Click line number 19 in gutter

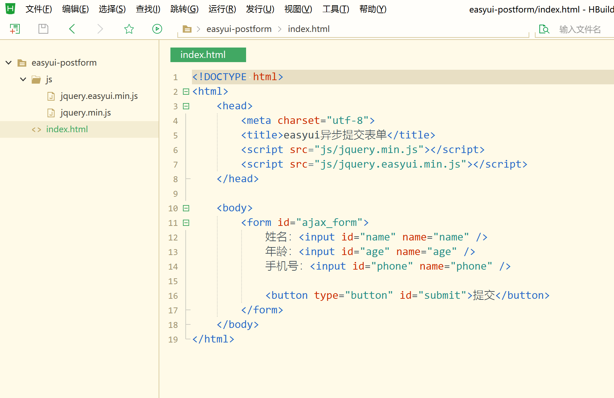pyautogui.click(x=173, y=340)
